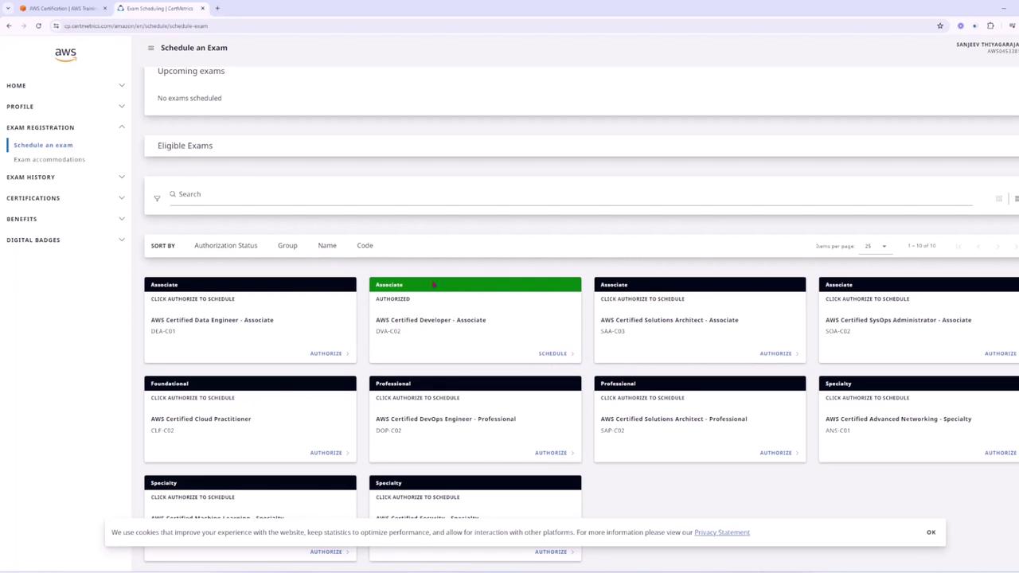Close the Exam Scheduling CertMetrics tab

[203, 9]
